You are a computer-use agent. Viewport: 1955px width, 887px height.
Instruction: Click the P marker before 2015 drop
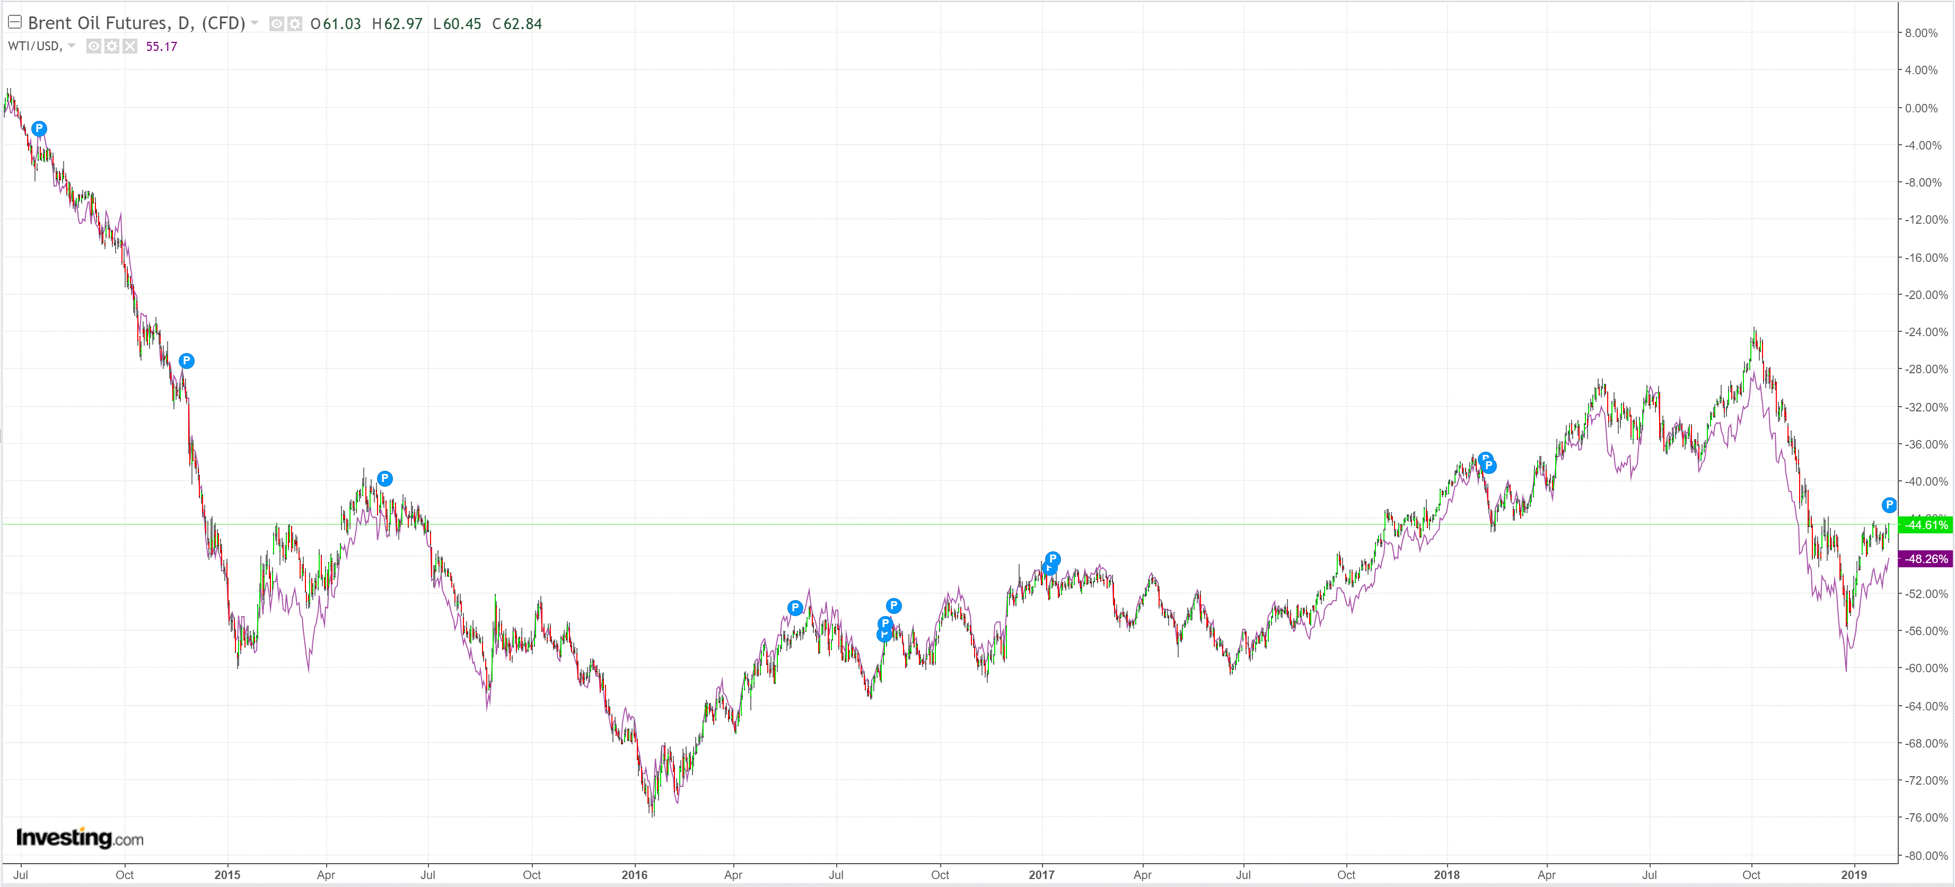(x=186, y=361)
